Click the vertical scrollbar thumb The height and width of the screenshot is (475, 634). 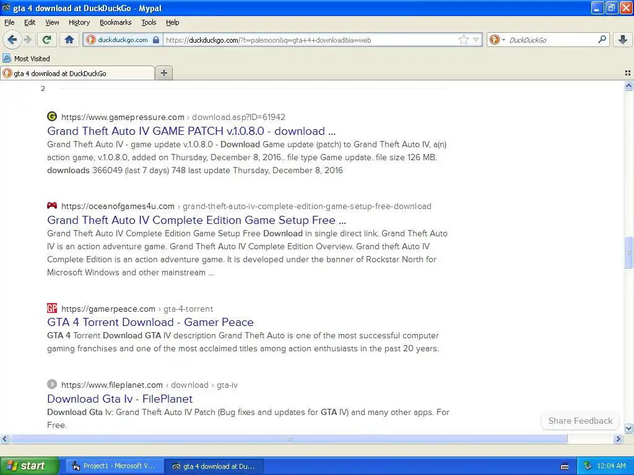[x=628, y=252]
